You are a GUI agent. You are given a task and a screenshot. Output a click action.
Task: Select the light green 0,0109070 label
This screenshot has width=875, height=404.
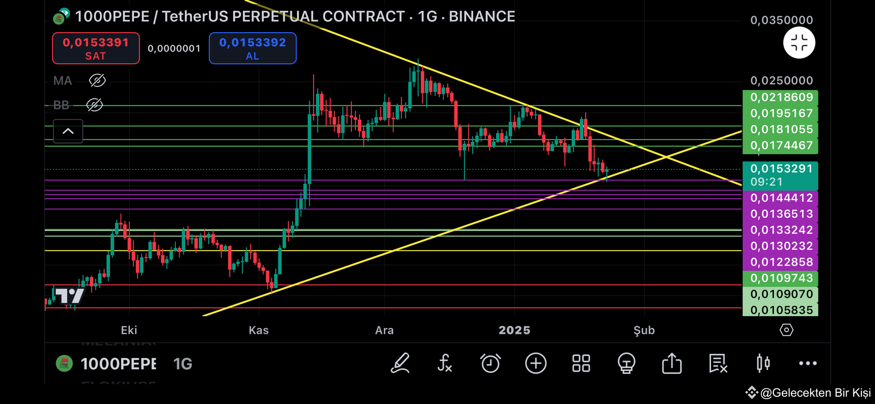(780, 295)
